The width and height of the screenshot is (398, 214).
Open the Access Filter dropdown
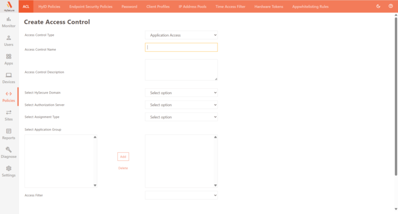pyautogui.click(x=181, y=195)
